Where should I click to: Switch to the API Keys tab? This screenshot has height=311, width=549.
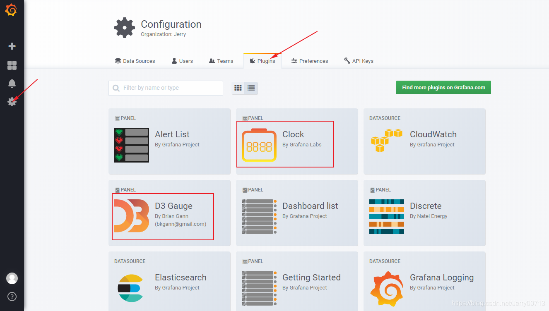tap(359, 61)
